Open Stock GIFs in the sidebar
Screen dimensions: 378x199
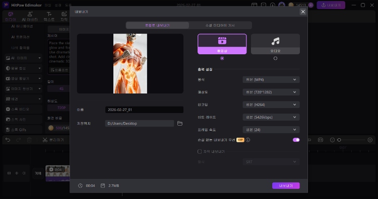point(23,130)
